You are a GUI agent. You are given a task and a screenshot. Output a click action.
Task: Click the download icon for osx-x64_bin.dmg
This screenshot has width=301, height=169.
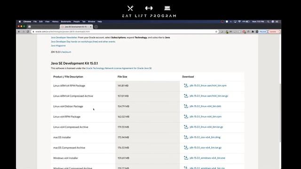coord(186,137)
